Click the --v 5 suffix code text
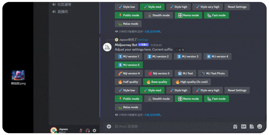269x135 pixels. pos(180,50)
